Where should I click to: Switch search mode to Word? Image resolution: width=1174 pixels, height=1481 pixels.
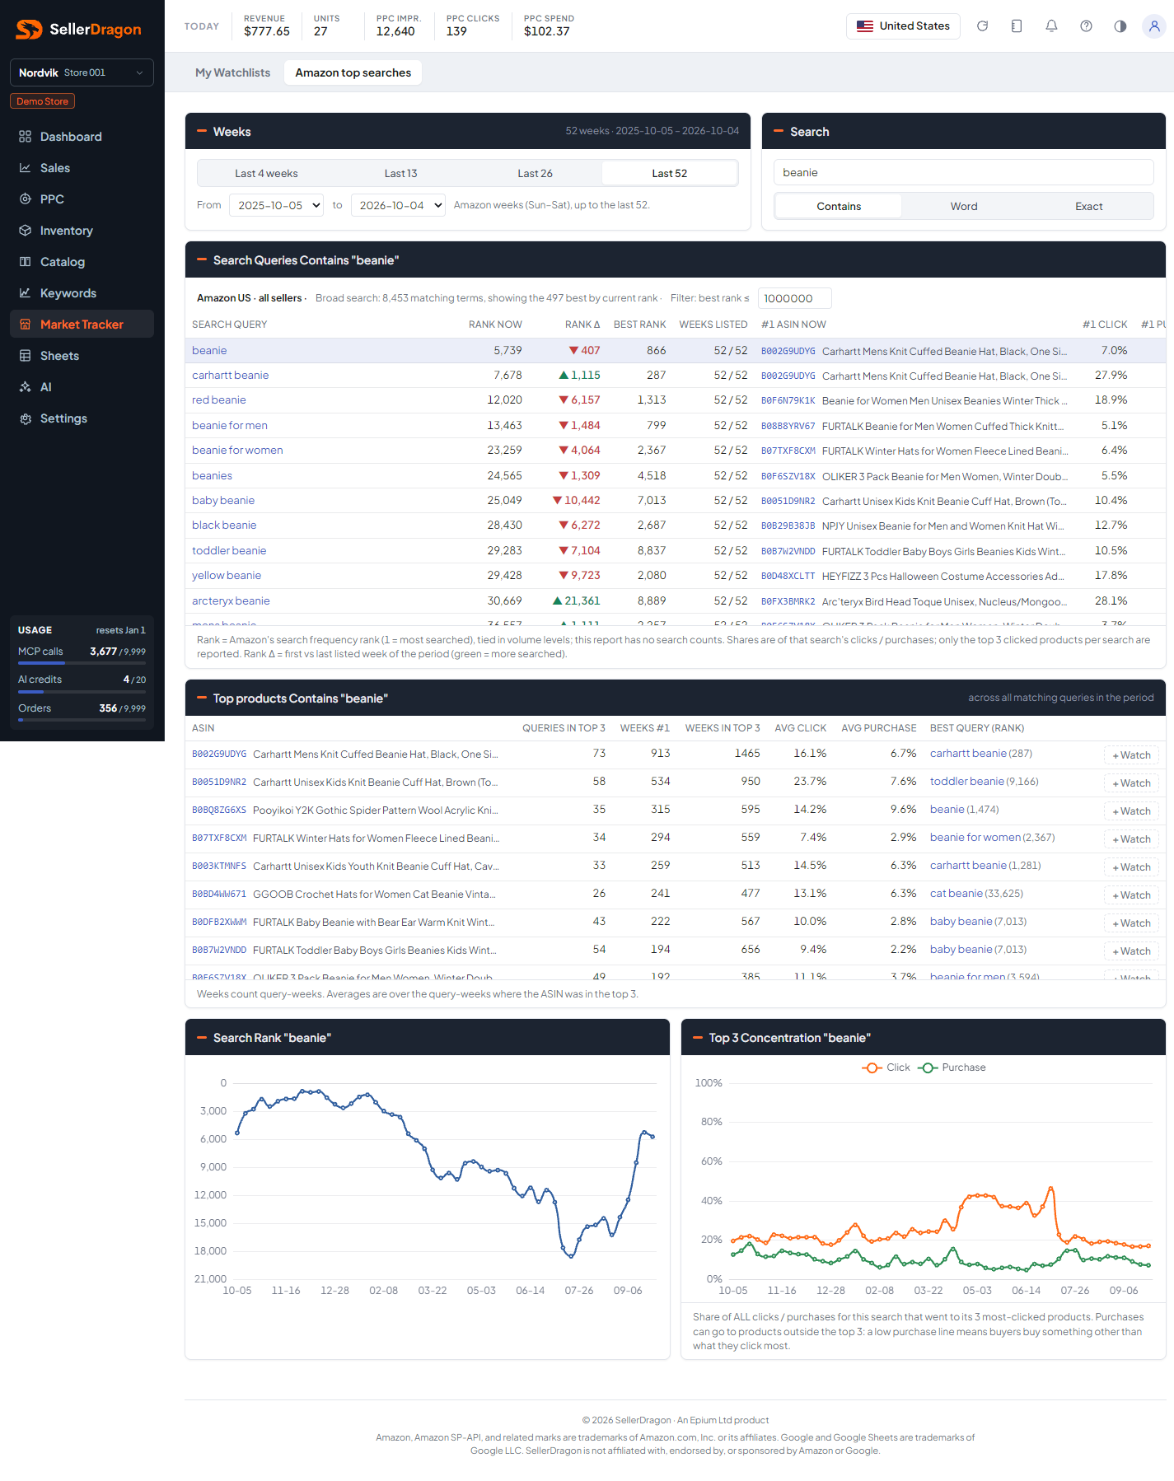coord(964,206)
